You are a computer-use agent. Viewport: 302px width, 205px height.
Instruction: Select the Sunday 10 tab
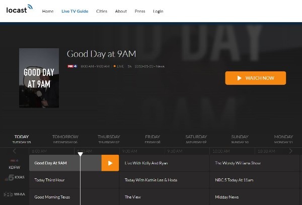pos(240,139)
